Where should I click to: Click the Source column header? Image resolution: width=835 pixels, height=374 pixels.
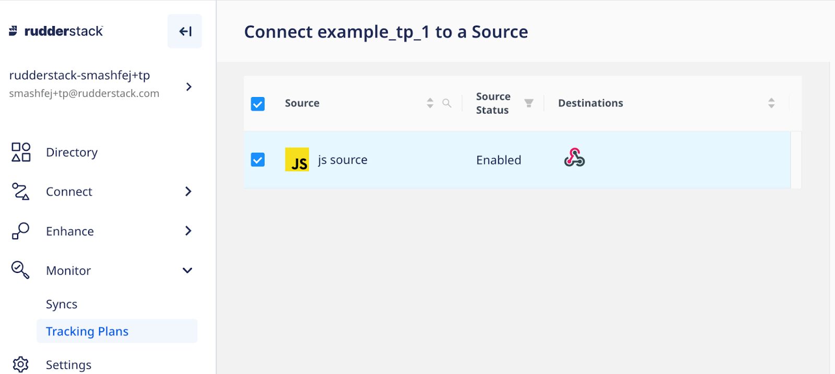point(302,103)
